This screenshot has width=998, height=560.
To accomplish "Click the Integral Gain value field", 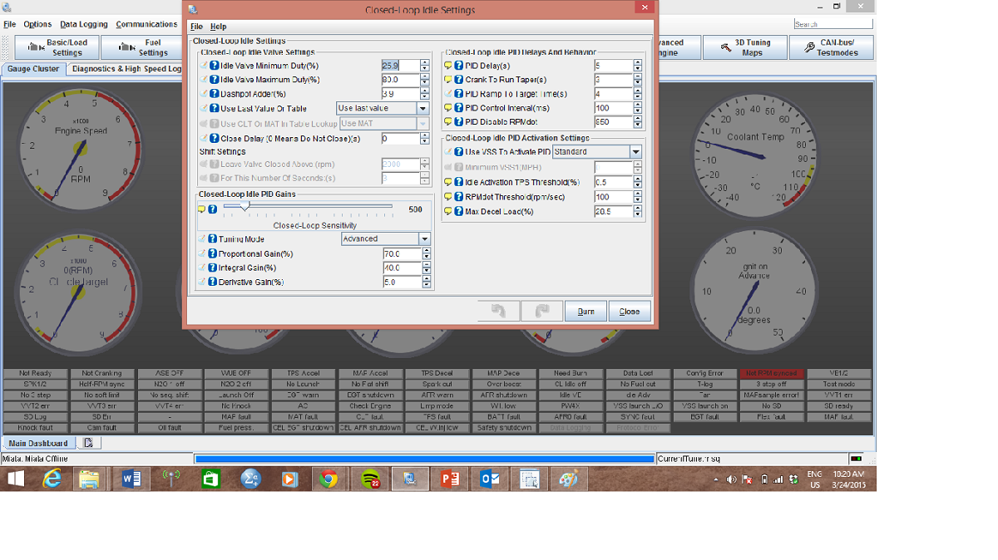I will coord(400,268).
